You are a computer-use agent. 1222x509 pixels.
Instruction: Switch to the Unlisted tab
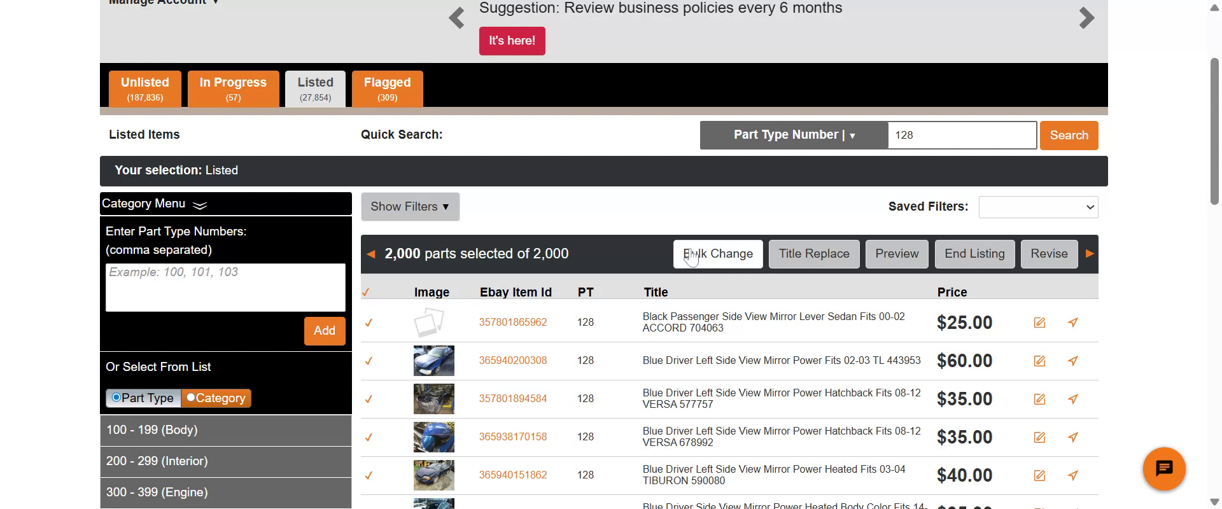(145, 88)
